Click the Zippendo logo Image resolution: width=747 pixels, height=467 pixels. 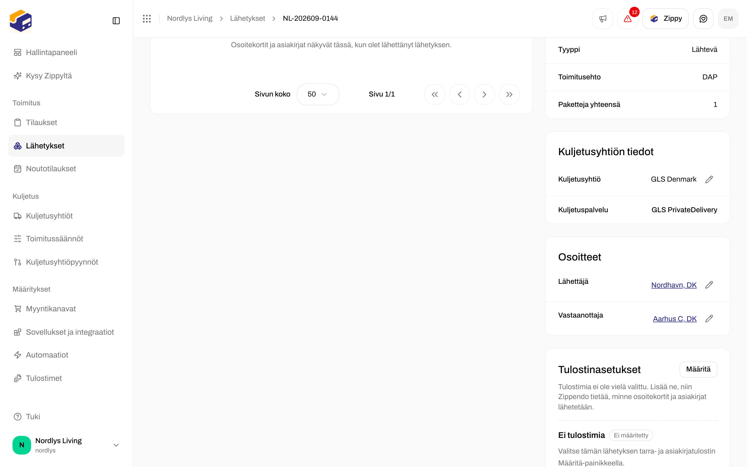point(21,21)
